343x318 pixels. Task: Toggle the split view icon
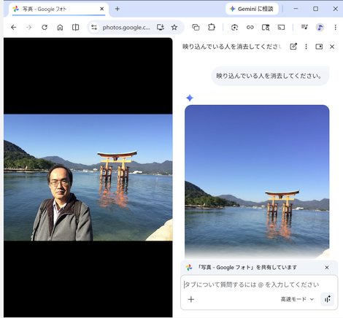click(75, 28)
